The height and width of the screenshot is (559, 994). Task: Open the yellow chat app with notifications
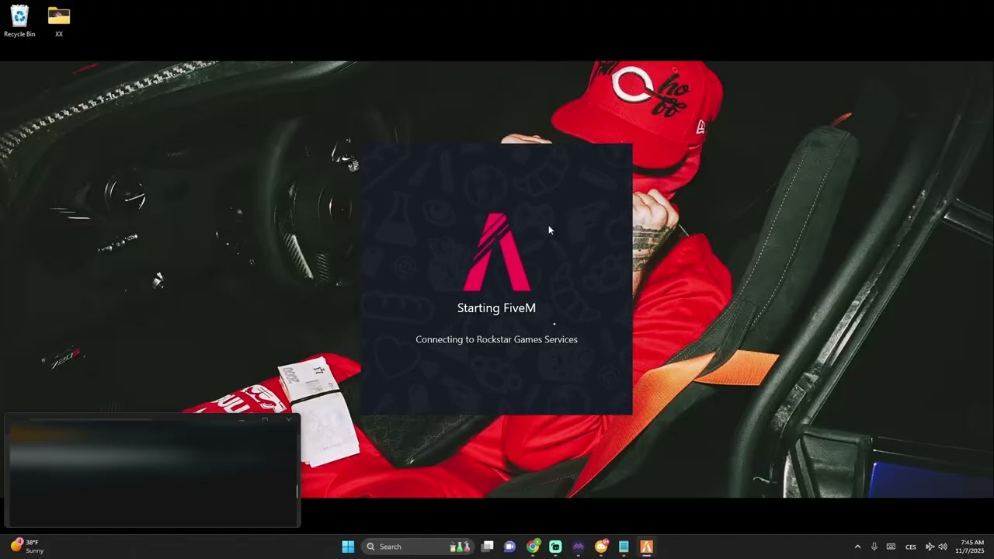coord(601,547)
